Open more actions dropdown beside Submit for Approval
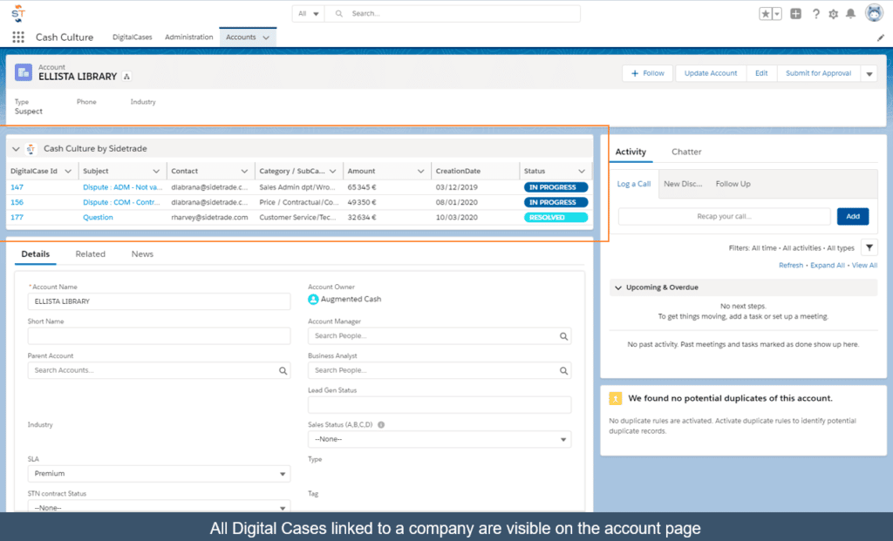 pyautogui.click(x=869, y=73)
